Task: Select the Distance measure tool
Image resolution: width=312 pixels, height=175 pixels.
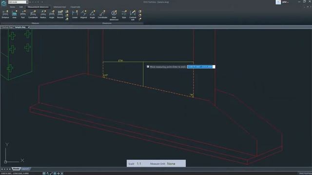Action: [5, 15]
